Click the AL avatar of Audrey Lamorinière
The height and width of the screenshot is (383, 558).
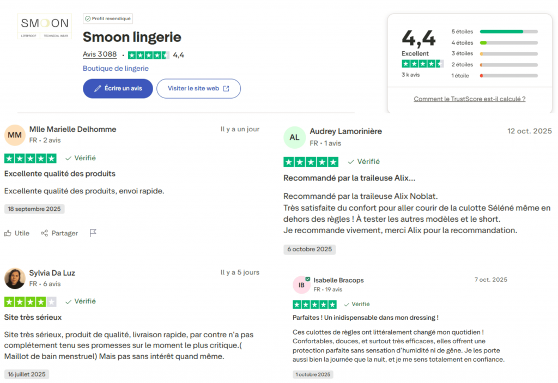[294, 137]
